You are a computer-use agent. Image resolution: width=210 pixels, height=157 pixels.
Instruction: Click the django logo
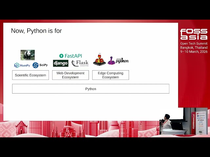point(61,63)
